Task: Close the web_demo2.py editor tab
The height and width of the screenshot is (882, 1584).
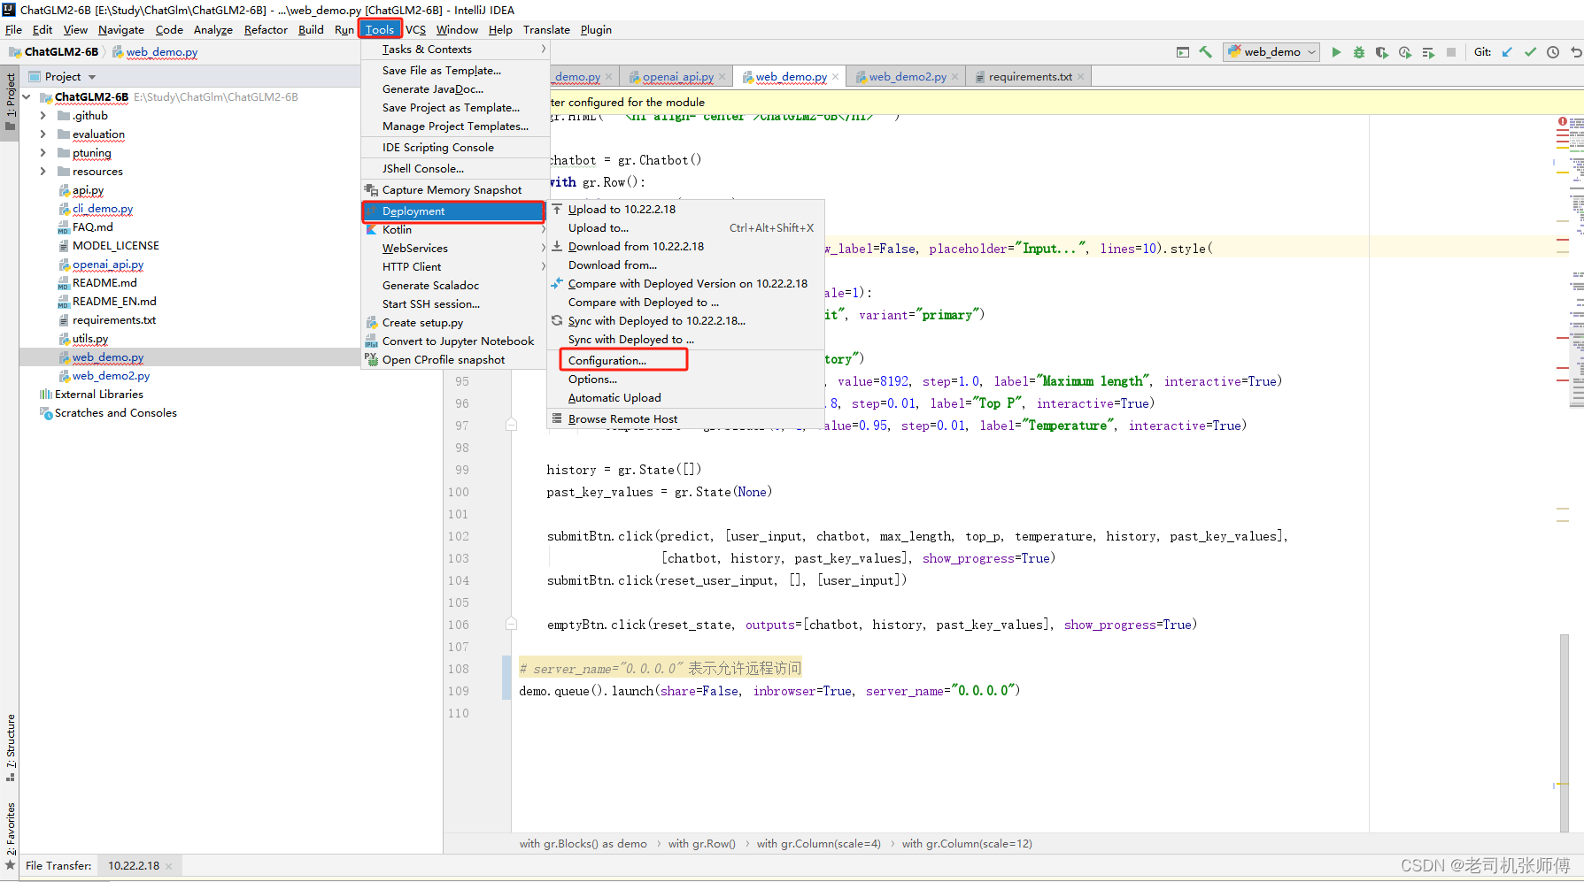Action: click(954, 77)
